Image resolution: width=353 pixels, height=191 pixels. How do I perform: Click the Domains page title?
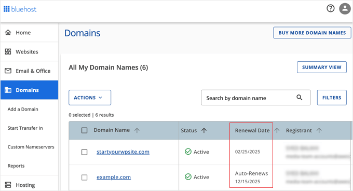pos(83,33)
